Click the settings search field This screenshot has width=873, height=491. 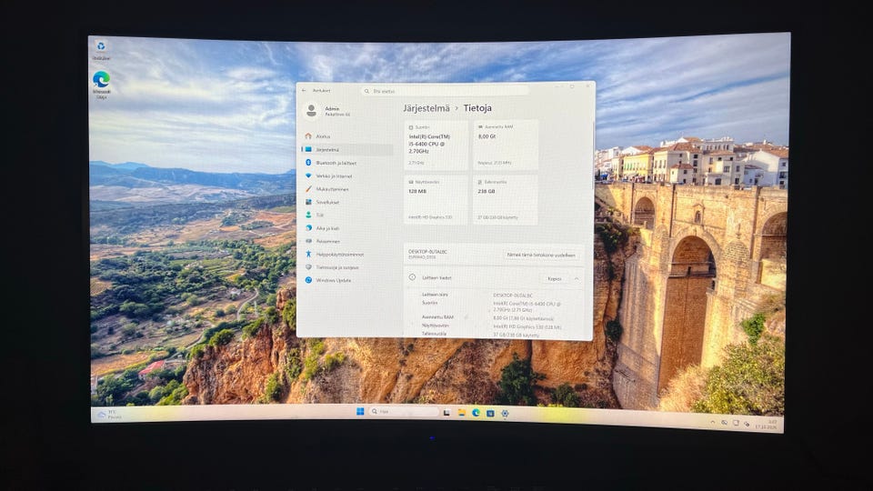coord(445,91)
